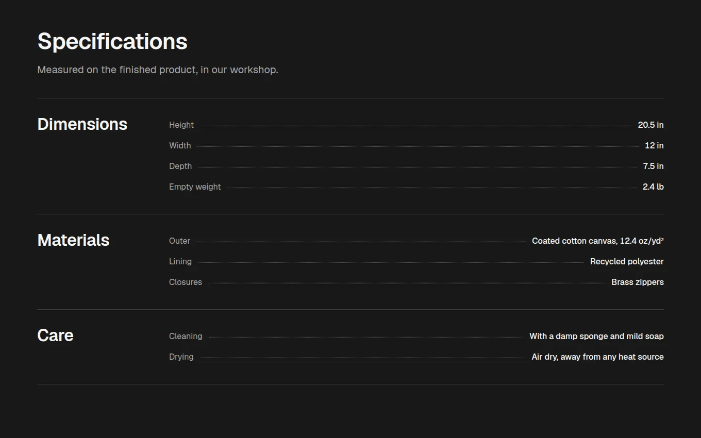Click the Specifications heading
Screen dimensions: 701x438
click(x=112, y=42)
